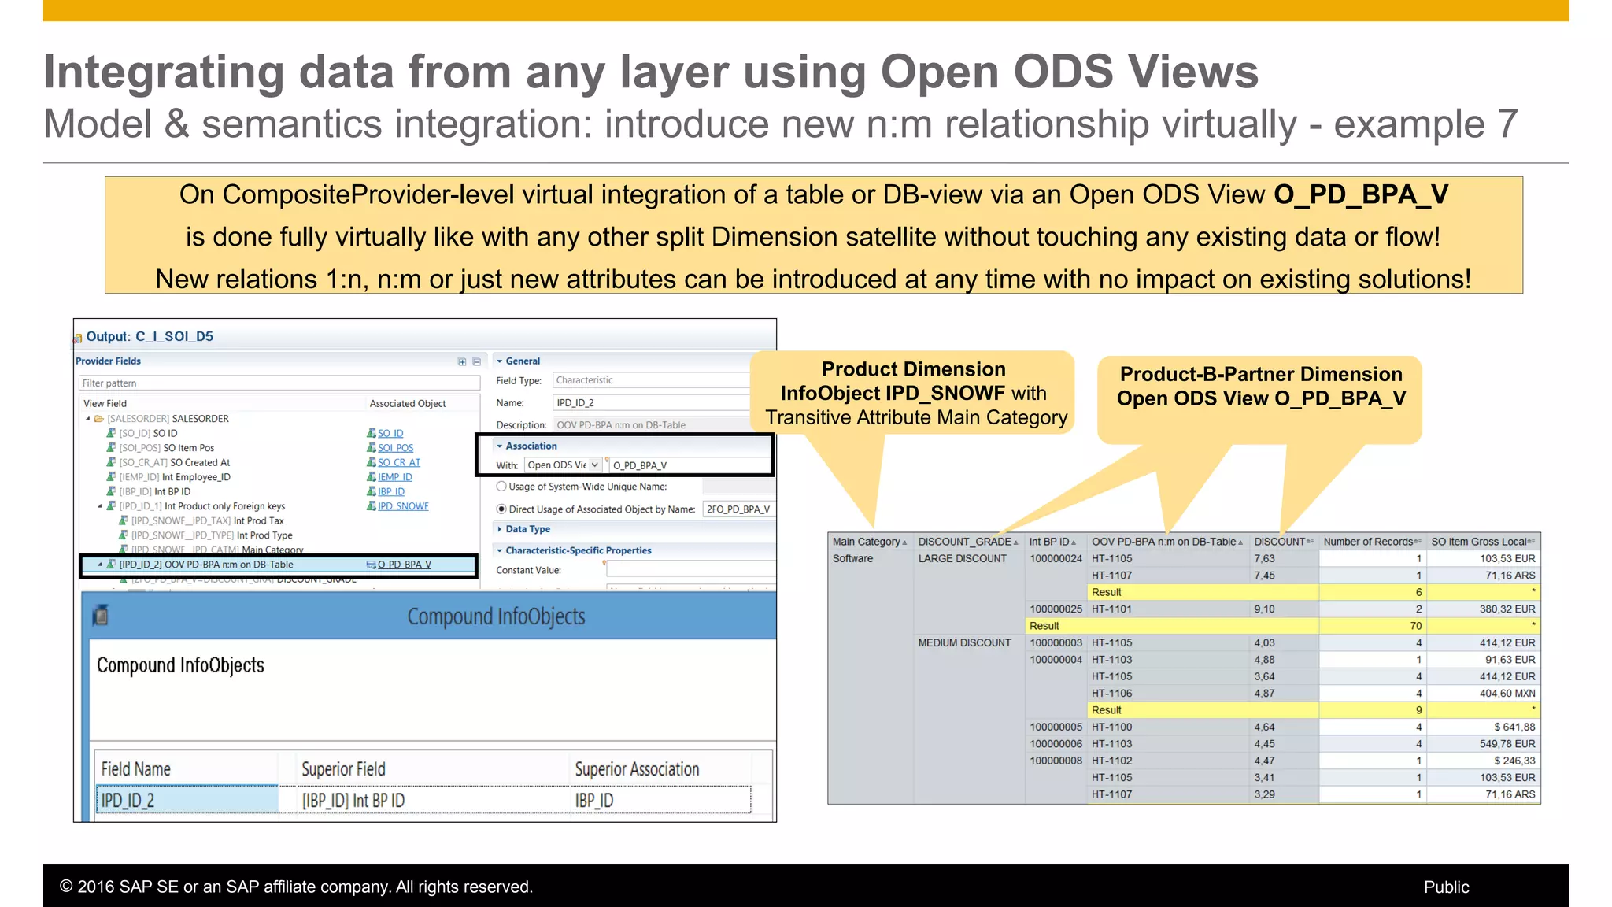Click the Open ODS View icon before O_PD_BPA_V
Screen dimensions: 1612x907
pos(372,565)
